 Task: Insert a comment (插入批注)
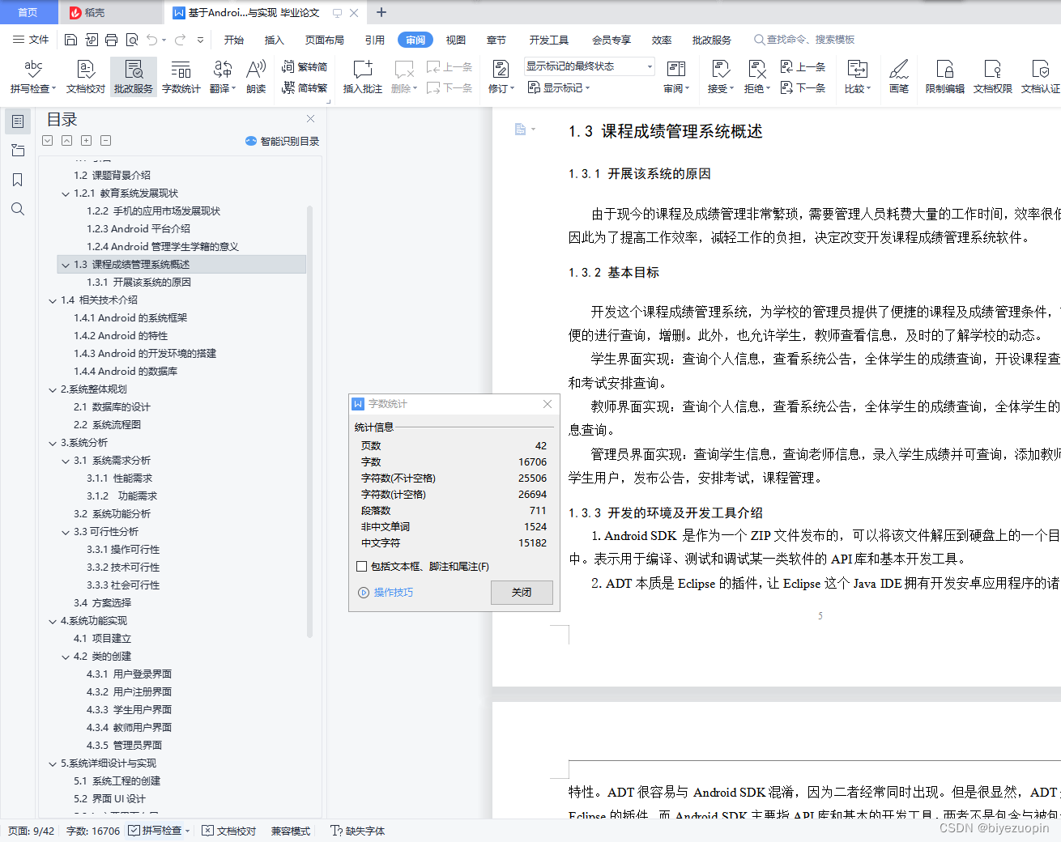click(x=362, y=77)
